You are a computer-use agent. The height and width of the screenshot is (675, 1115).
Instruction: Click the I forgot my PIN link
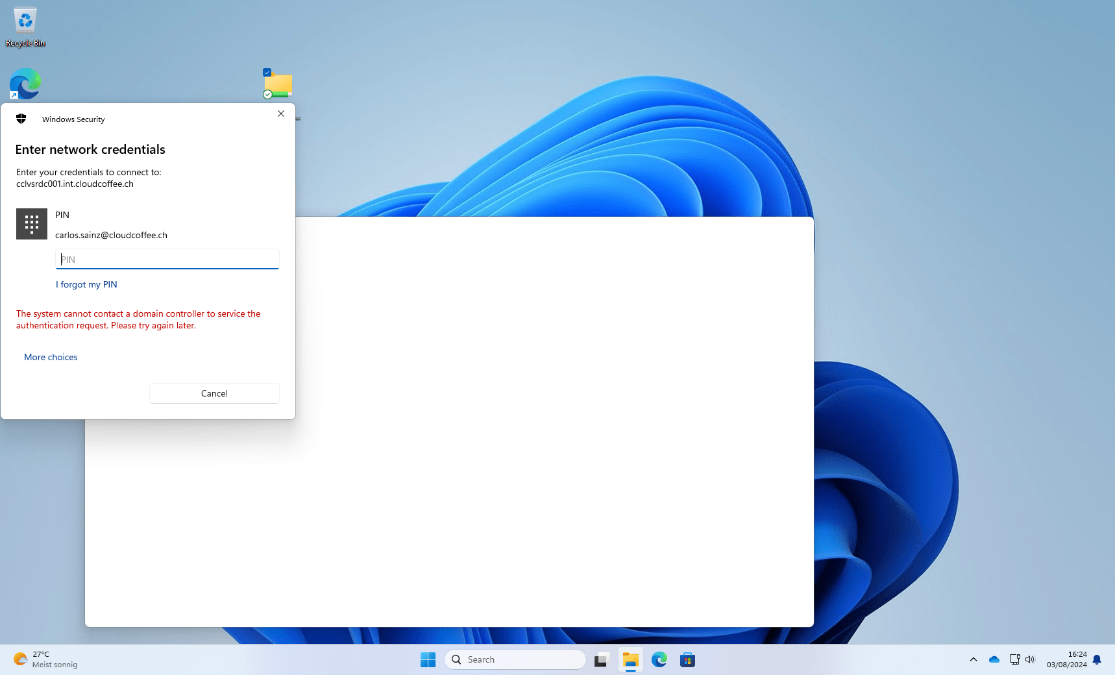pos(86,284)
